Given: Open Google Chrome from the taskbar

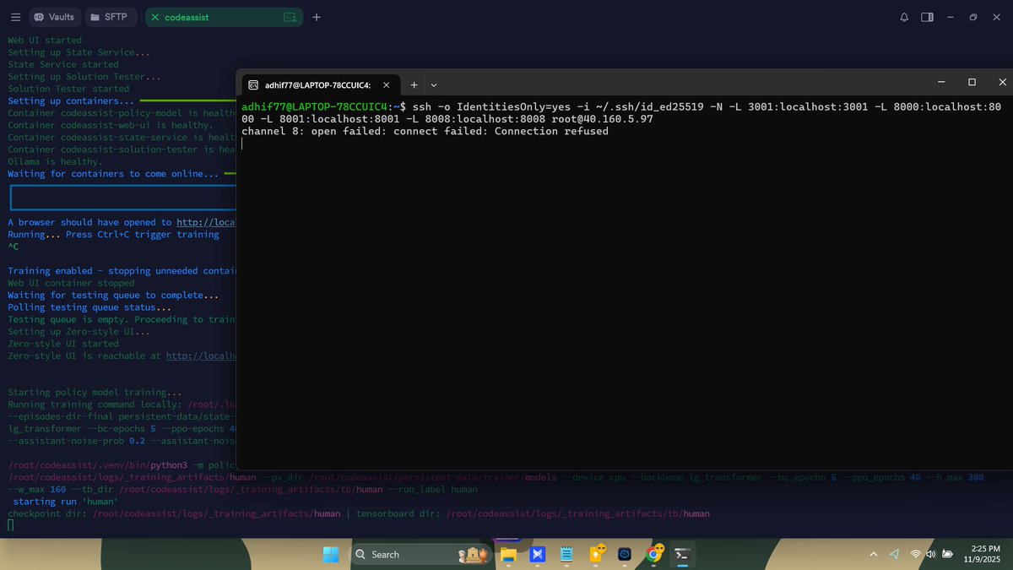Looking at the screenshot, I should (x=654, y=554).
